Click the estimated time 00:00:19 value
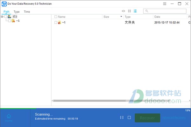The width and height of the screenshot is (191, 127). (73, 119)
